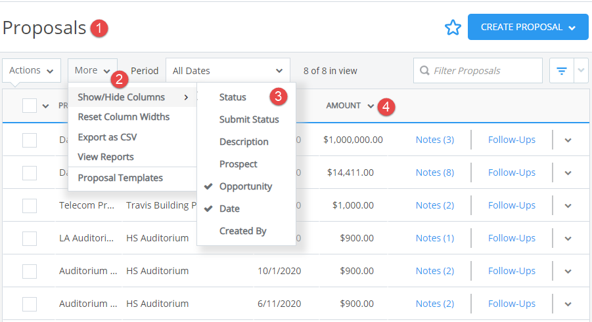The image size is (592, 322).
Task: Open the AMOUNT column sort chevron
Action: [x=371, y=106]
